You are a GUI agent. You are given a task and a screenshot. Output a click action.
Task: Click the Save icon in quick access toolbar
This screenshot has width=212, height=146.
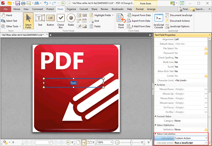[x=18, y=3]
